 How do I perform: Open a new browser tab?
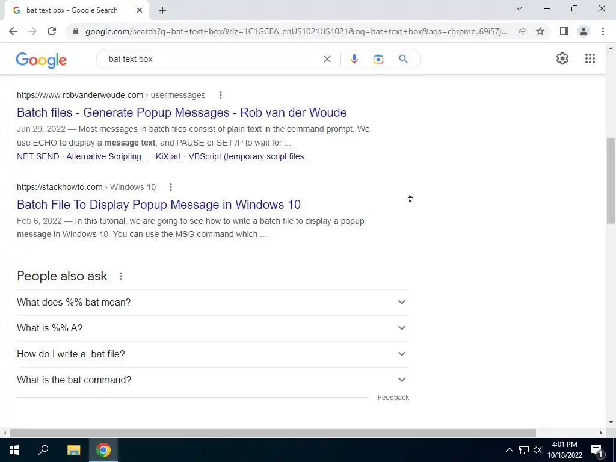(162, 11)
